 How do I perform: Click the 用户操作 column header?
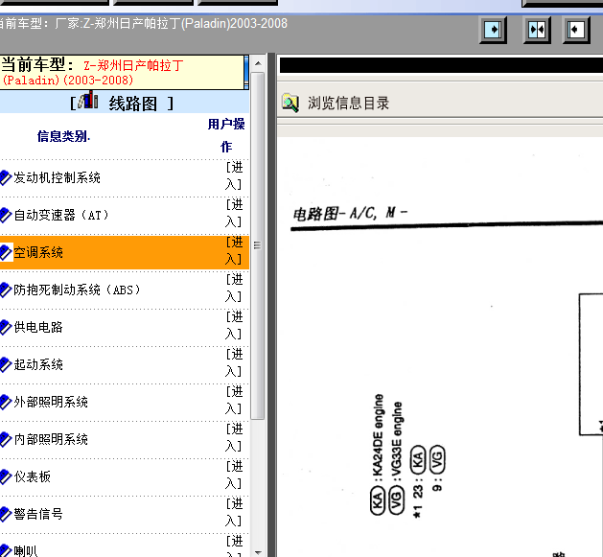coord(226,135)
